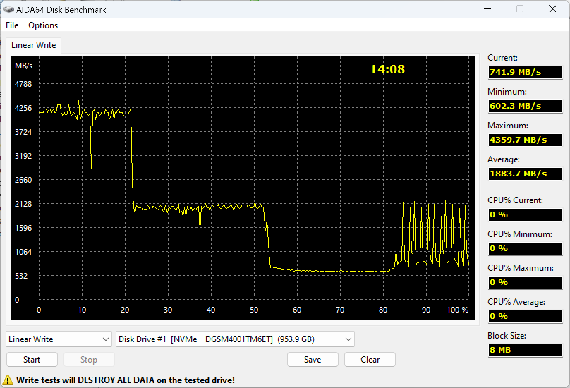Screen dimensions: 570x388
Task: Click the Start button
Action: click(x=32, y=359)
